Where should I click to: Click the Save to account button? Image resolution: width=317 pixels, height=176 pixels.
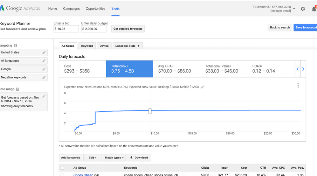click(x=305, y=28)
